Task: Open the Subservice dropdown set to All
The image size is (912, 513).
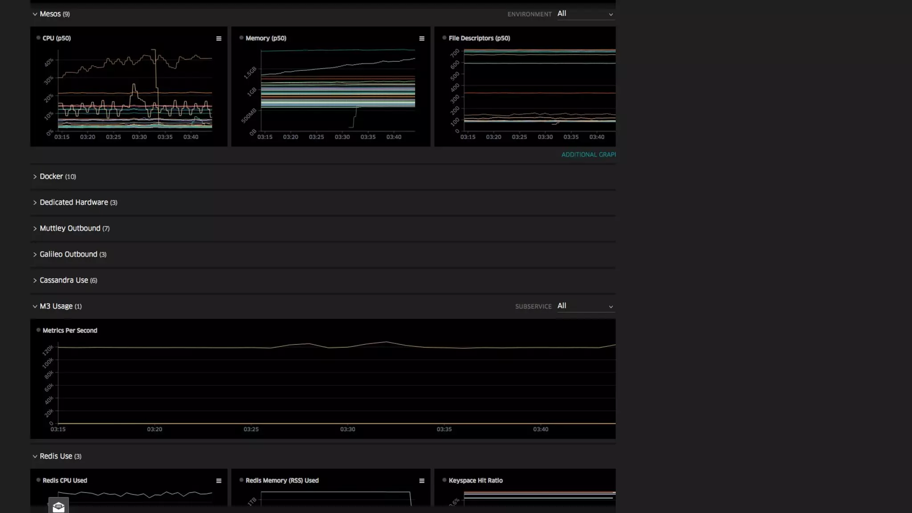Action: tap(585, 306)
